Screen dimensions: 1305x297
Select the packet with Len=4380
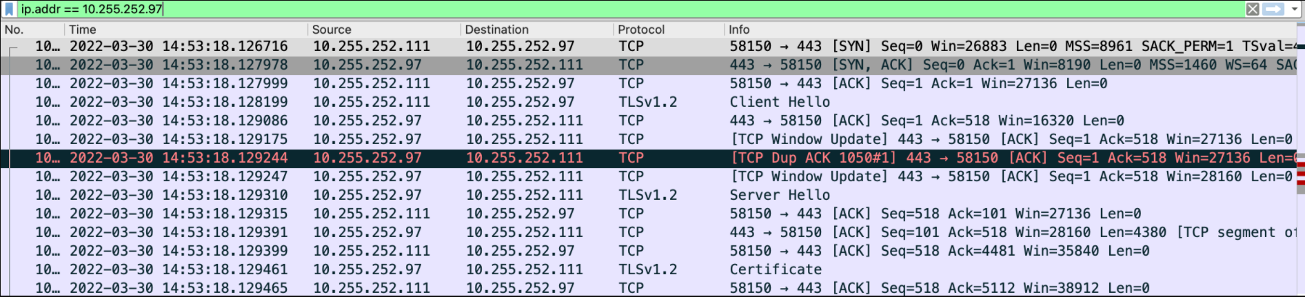point(648,232)
